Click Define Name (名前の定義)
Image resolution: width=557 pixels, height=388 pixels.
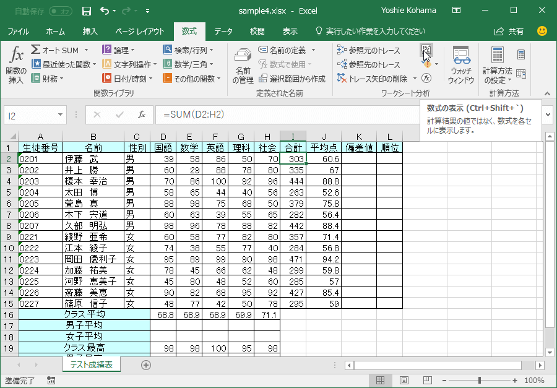pos(282,50)
